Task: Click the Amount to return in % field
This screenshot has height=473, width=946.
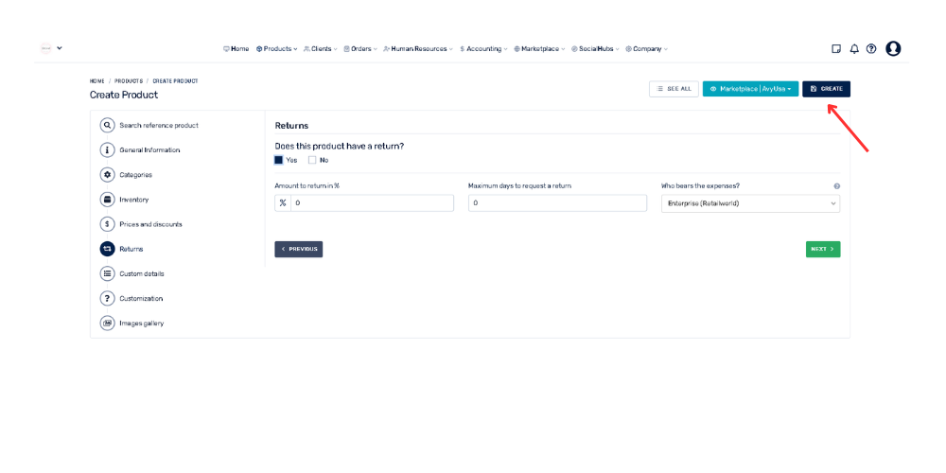Action: (x=372, y=203)
